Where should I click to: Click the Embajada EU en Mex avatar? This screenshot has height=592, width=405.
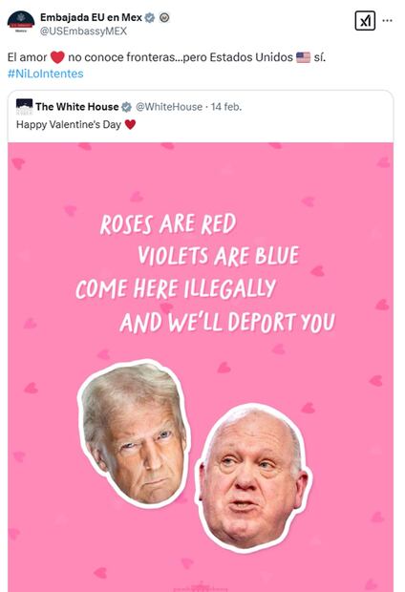coord(21,22)
